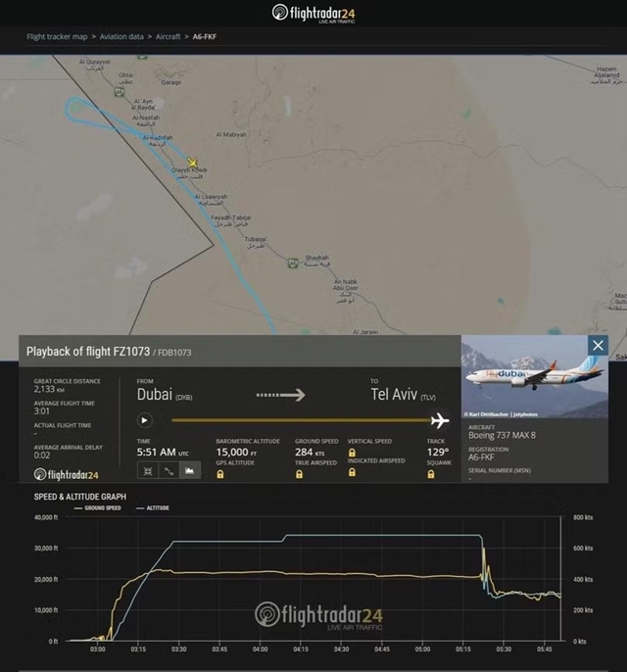Toggle the flight route line button
The width and height of the screenshot is (627, 672).
169,471
